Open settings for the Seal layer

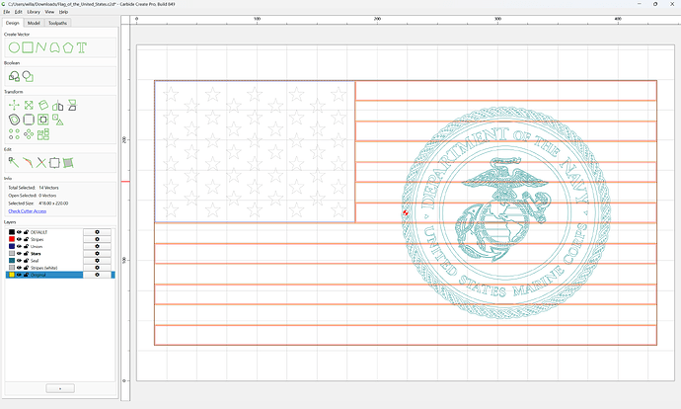[97, 261]
